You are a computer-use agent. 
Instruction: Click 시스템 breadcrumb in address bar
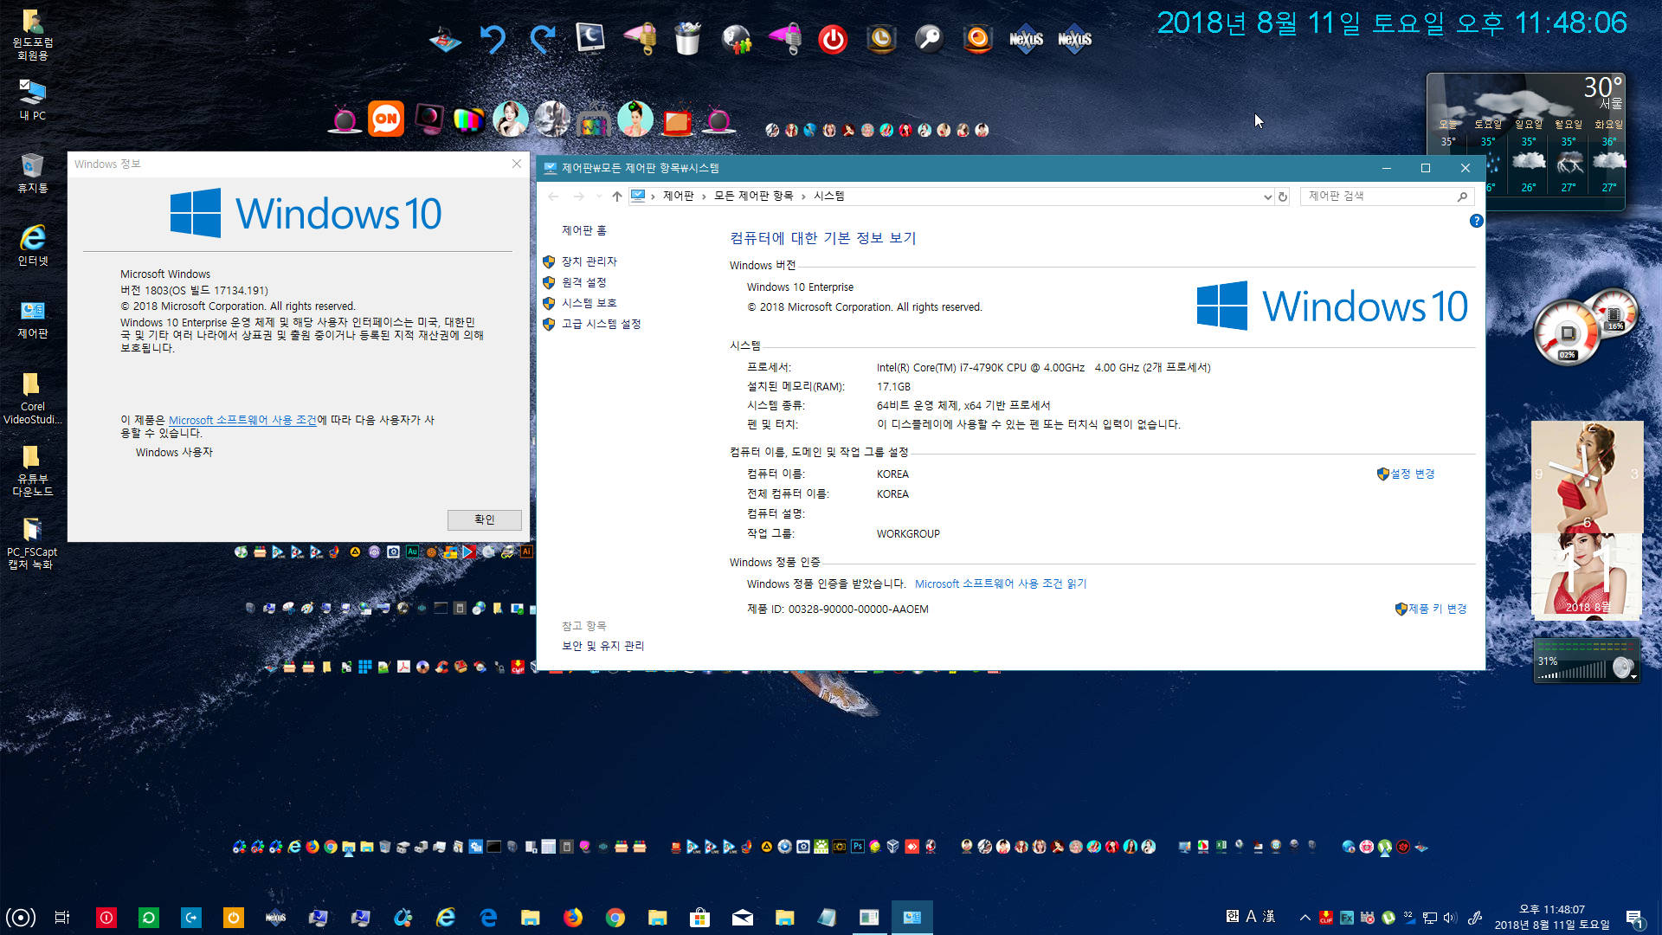click(x=828, y=197)
